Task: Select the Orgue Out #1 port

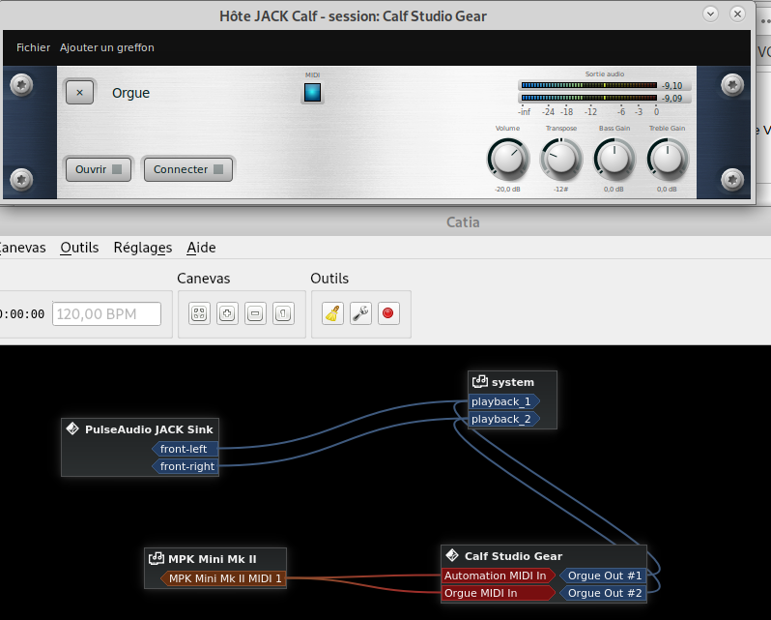Action: (603, 576)
